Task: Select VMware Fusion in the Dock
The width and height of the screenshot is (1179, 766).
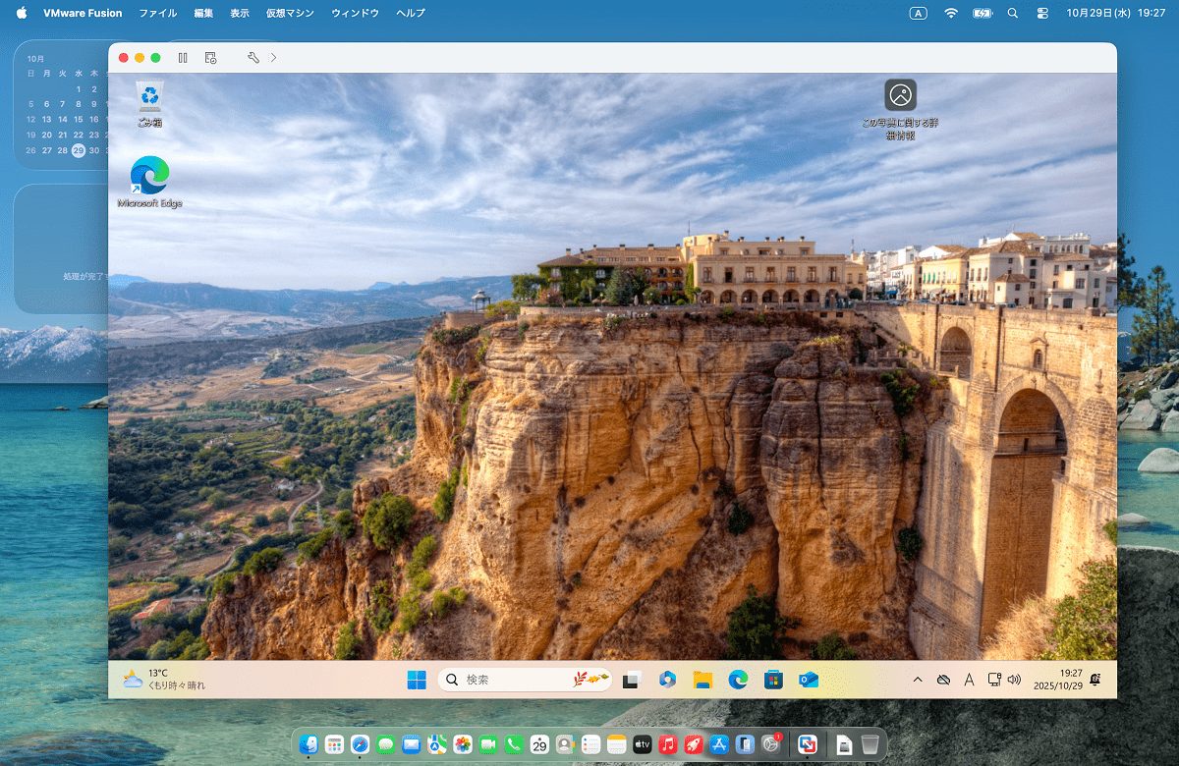Action: click(x=807, y=744)
